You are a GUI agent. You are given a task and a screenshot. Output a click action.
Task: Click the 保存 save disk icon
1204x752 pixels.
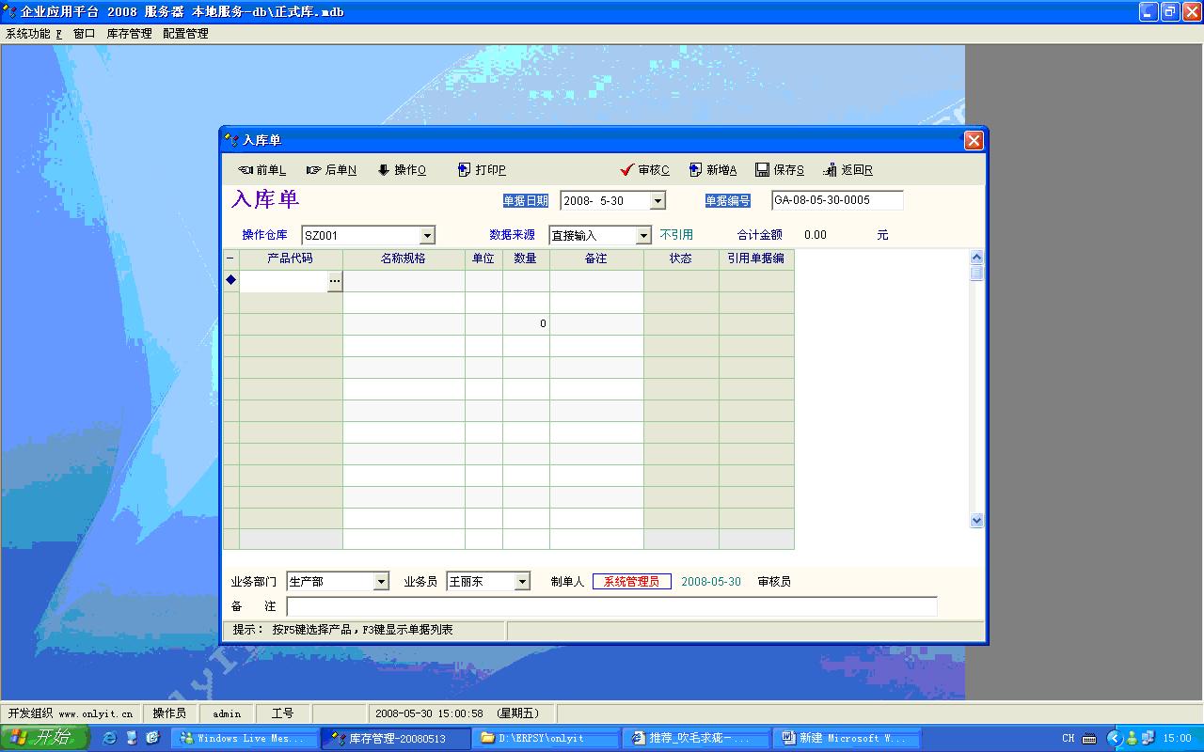763,170
